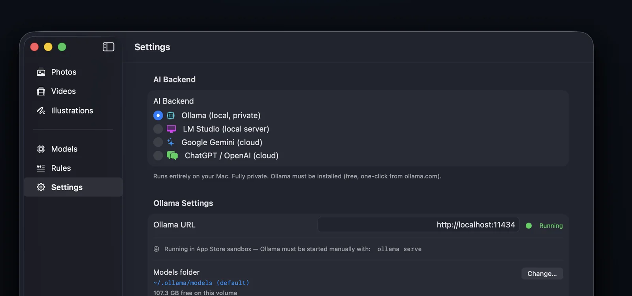The image size is (632, 296).
Task: Go to the Videos section
Action: (x=73, y=91)
